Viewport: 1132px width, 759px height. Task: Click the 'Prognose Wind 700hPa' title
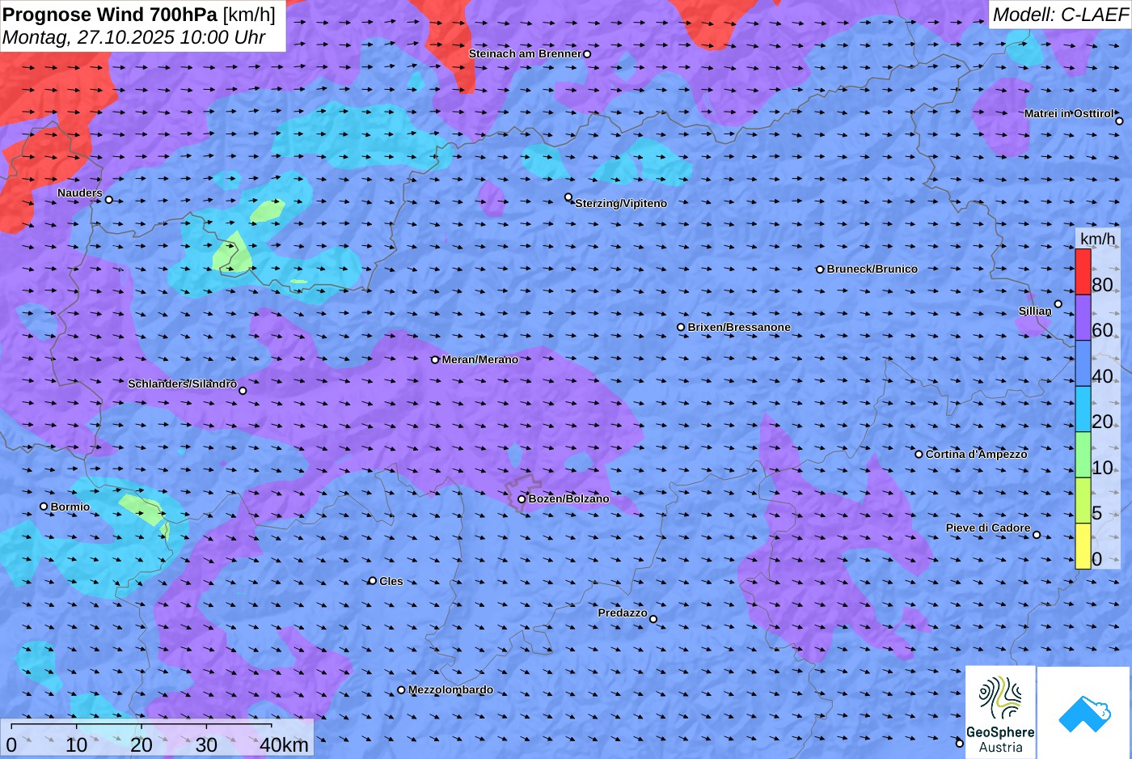(x=110, y=15)
